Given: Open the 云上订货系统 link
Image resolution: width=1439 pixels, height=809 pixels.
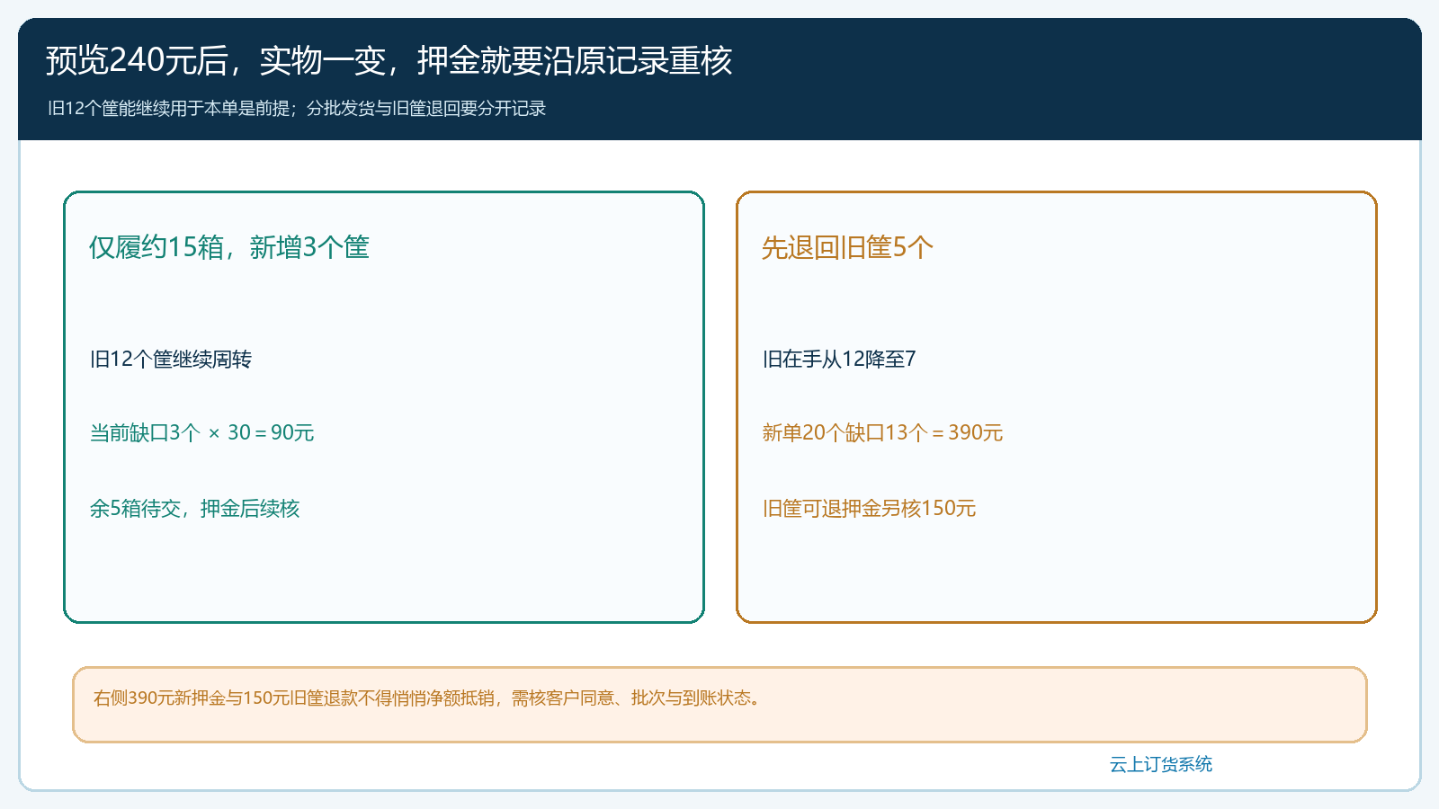Looking at the screenshot, I should [x=1161, y=765].
